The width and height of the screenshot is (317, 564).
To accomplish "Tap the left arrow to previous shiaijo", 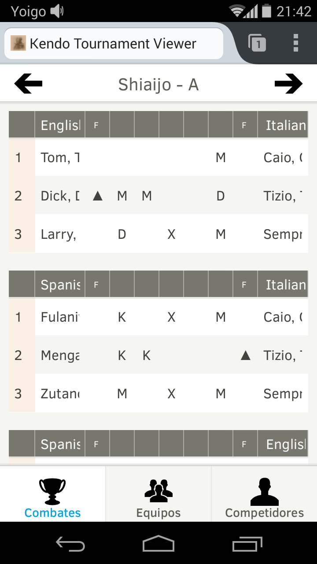I will point(29,84).
